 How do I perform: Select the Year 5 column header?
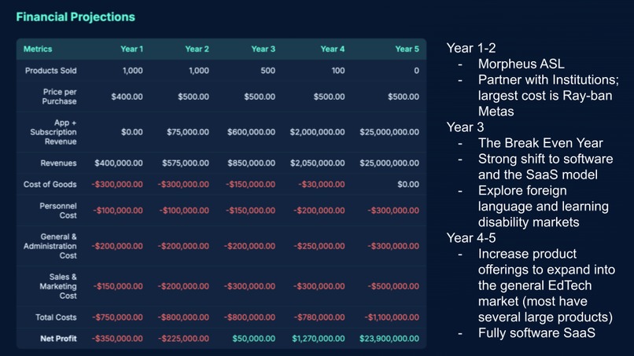pos(407,49)
